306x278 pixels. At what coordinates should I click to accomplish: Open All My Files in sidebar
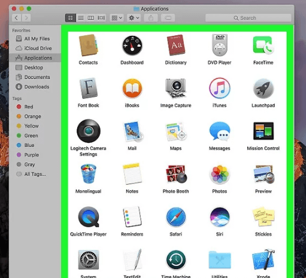[35, 39]
